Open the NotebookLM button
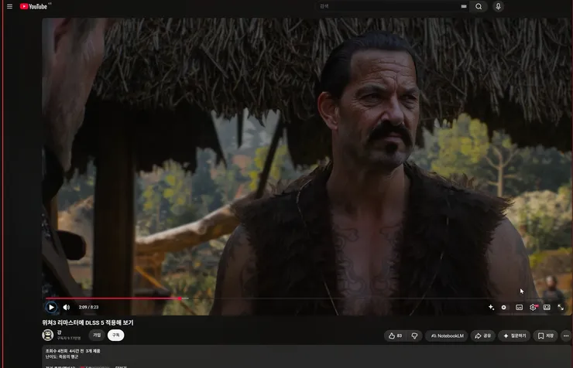Image resolution: width=573 pixels, height=368 pixels. pyautogui.click(x=447, y=336)
